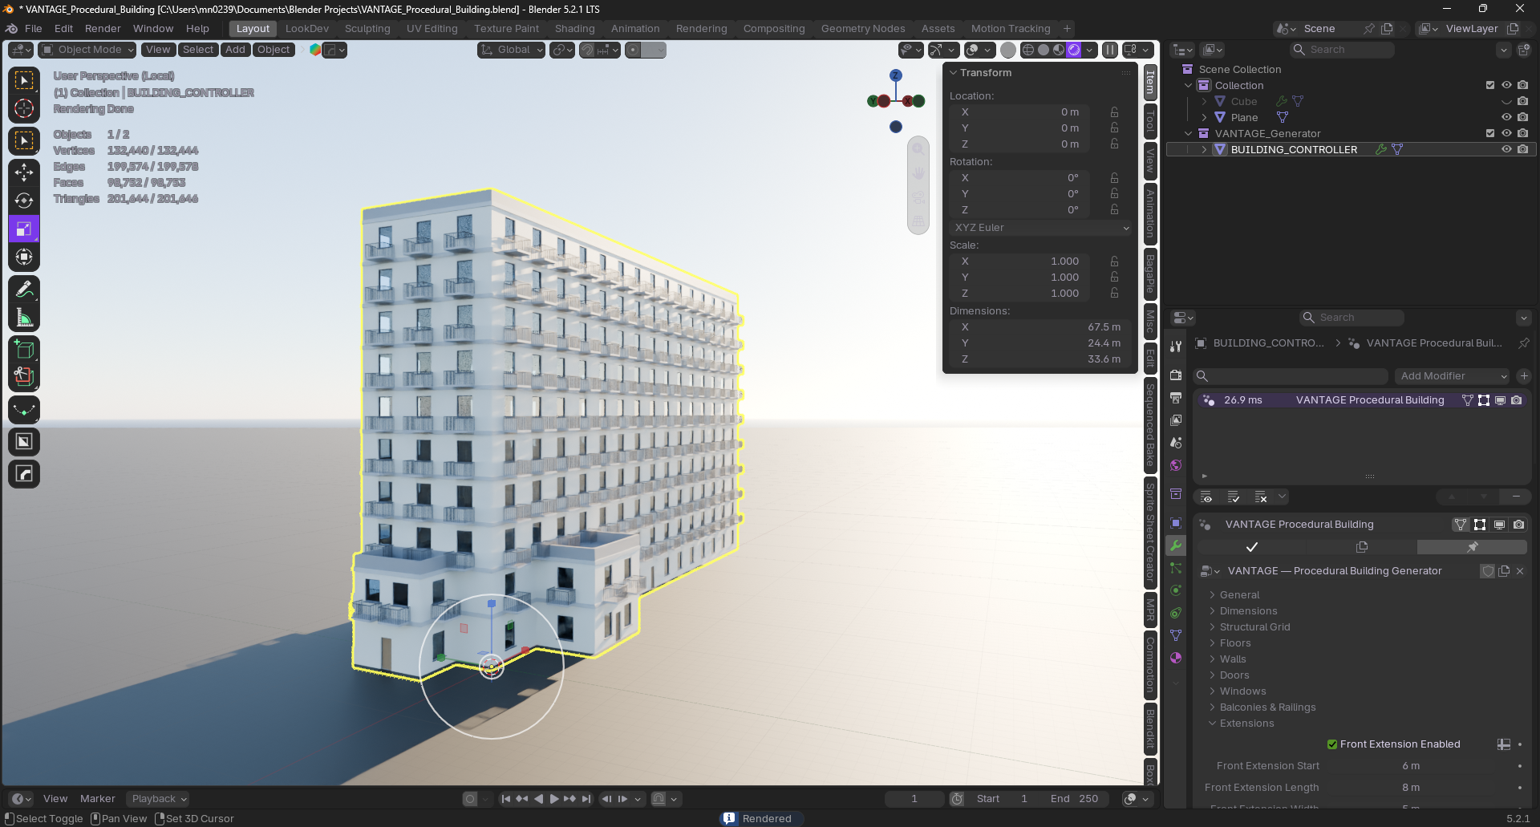Open the viewport Add menu
Image resolution: width=1540 pixels, height=827 pixels.
[235, 50]
